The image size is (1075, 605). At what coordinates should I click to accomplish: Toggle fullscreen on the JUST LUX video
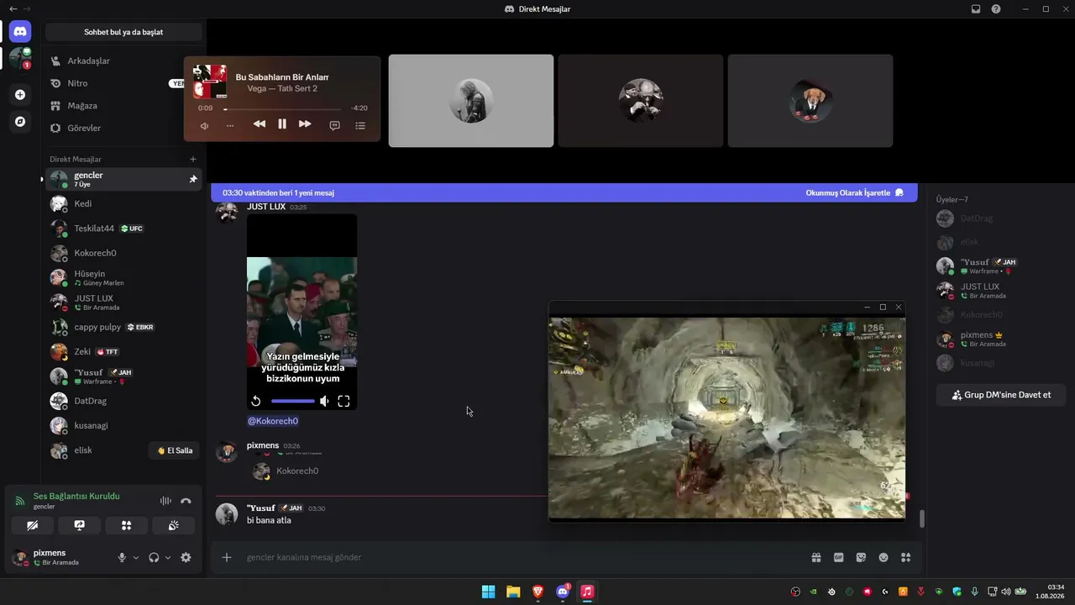coord(343,402)
